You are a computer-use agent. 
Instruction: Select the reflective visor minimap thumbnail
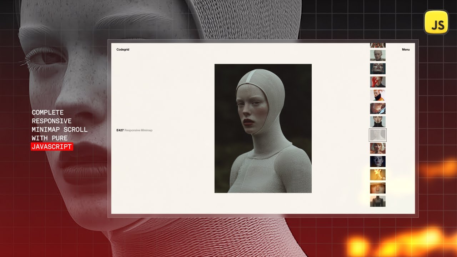[378, 109]
